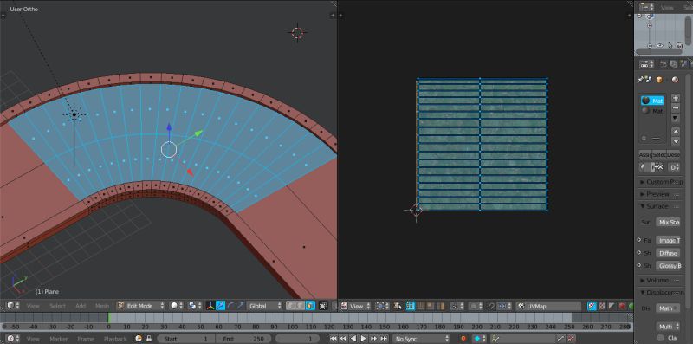Viewport: 693px width, 344px height.
Task: Expand the Volume panel
Action: click(658, 281)
